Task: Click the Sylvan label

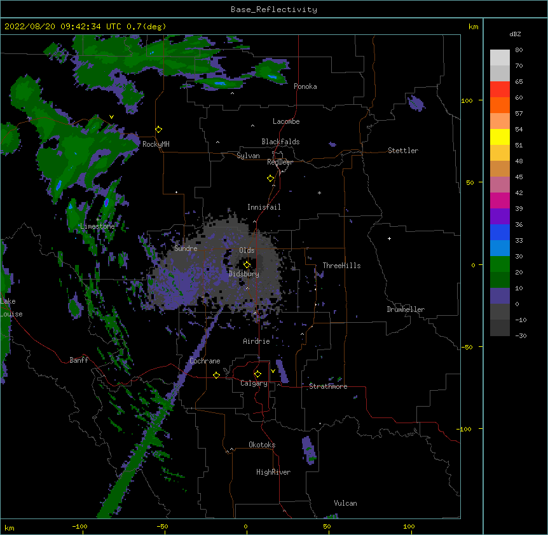Action: [248, 156]
